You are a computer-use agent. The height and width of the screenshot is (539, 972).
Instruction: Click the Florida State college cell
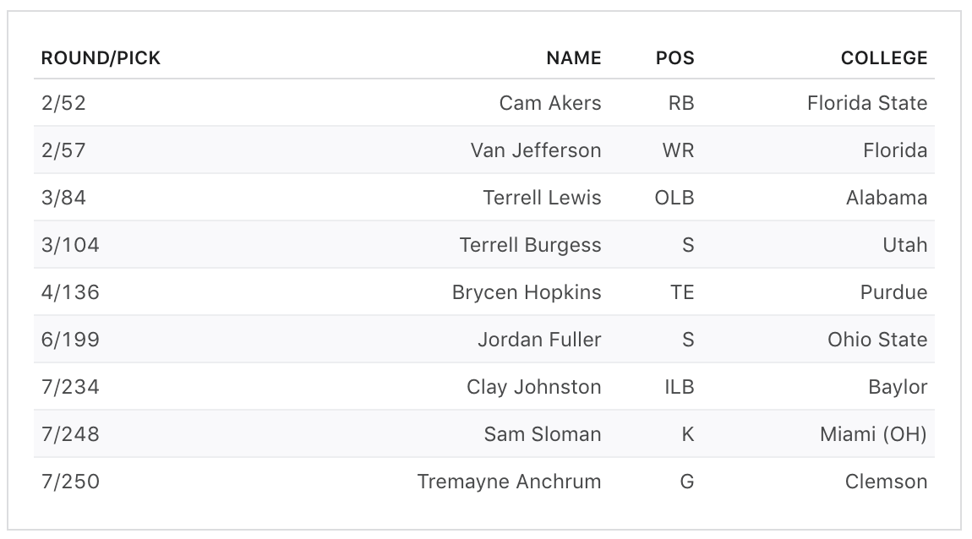pyautogui.click(x=866, y=103)
